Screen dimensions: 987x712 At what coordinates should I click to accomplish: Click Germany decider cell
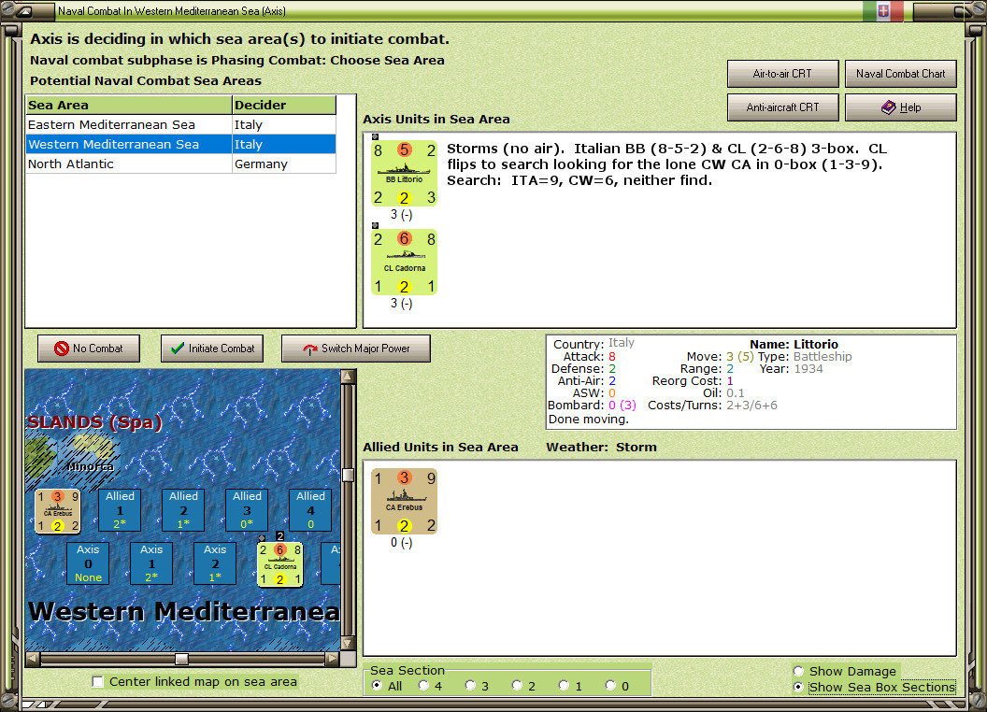click(x=284, y=164)
